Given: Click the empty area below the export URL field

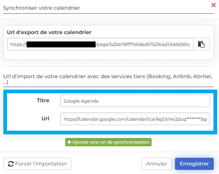Looking at the screenshot, I should point(108,55).
